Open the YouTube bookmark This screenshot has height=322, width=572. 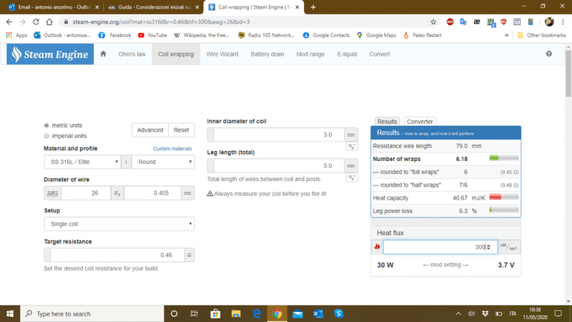152,35
